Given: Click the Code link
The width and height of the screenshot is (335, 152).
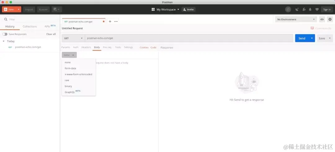Looking at the screenshot, I should tap(154, 48).
